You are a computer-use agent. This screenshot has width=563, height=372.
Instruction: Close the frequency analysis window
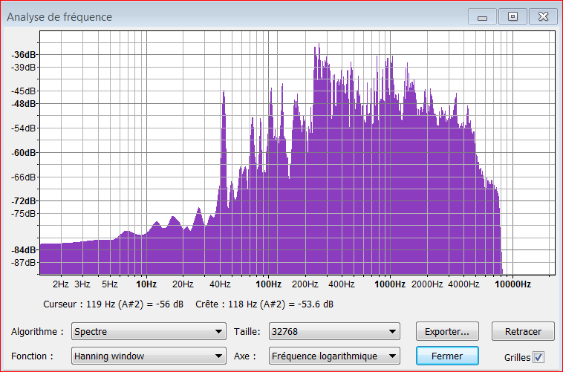(542, 16)
